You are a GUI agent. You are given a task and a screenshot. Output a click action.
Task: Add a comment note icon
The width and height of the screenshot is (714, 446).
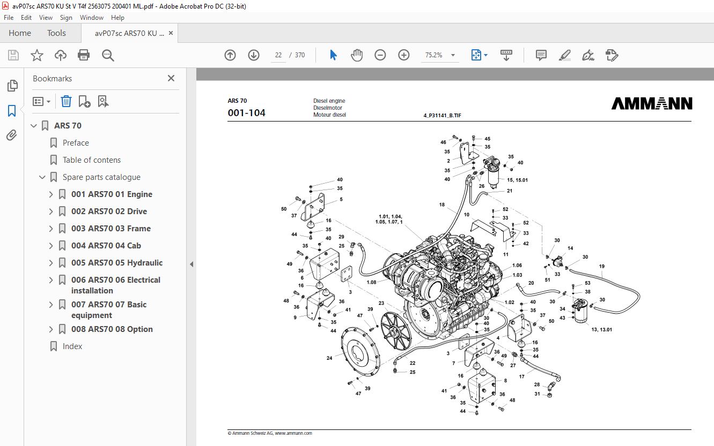click(541, 55)
